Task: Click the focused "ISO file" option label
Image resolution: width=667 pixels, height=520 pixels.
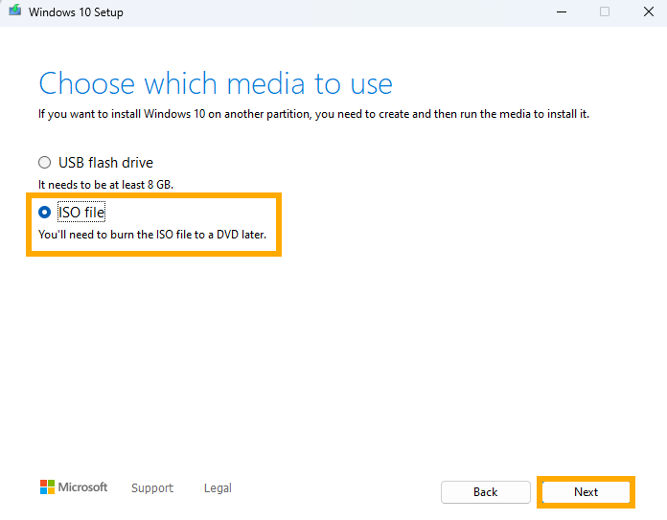Action: (x=81, y=213)
